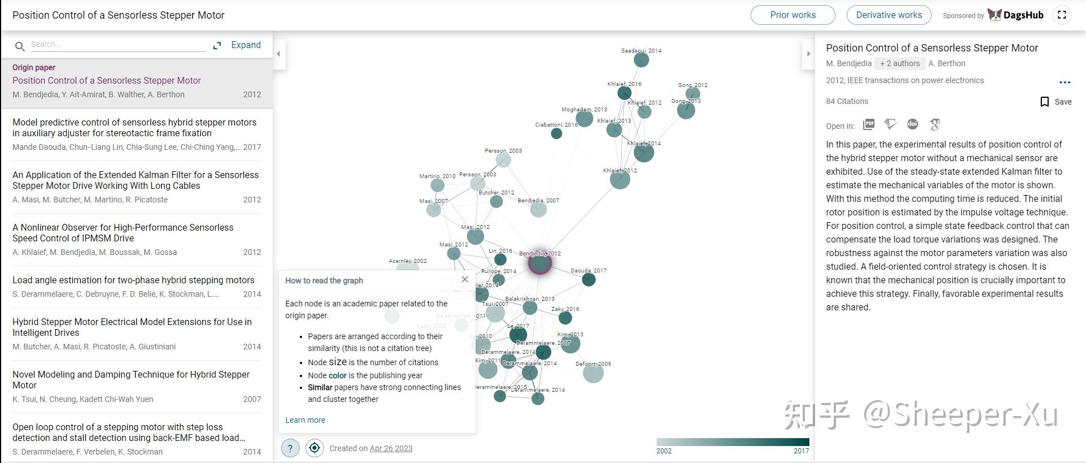Click the Learn more link
Viewport: 1086px width, 463px height.
[305, 420]
